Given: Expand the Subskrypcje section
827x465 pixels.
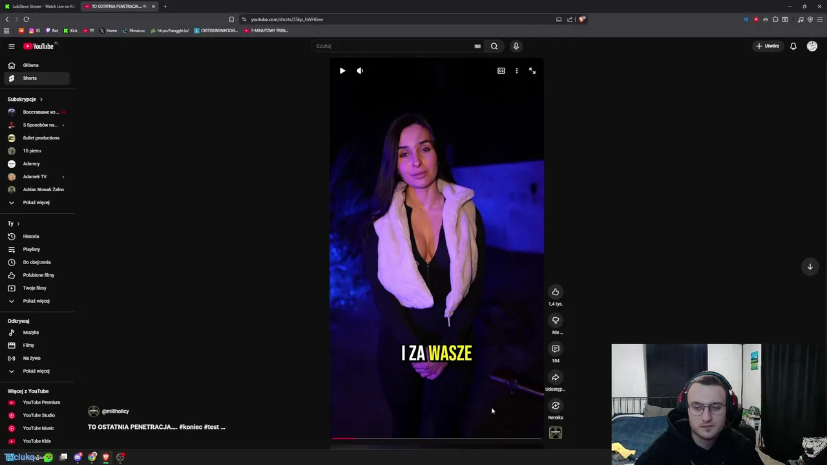Looking at the screenshot, I should click(25, 99).
